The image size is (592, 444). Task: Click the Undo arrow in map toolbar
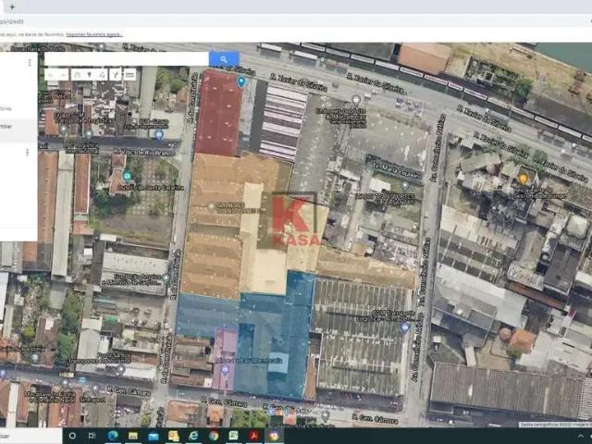pos(52,75)
